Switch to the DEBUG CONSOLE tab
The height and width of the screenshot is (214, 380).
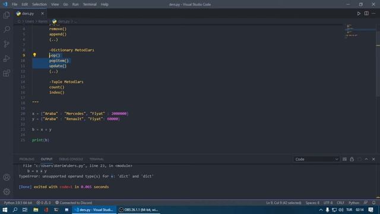pyautogui.click(x=71, y=159)
